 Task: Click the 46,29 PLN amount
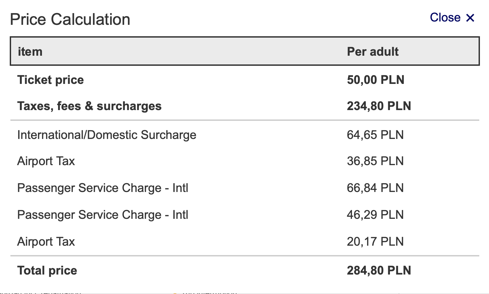375,215
